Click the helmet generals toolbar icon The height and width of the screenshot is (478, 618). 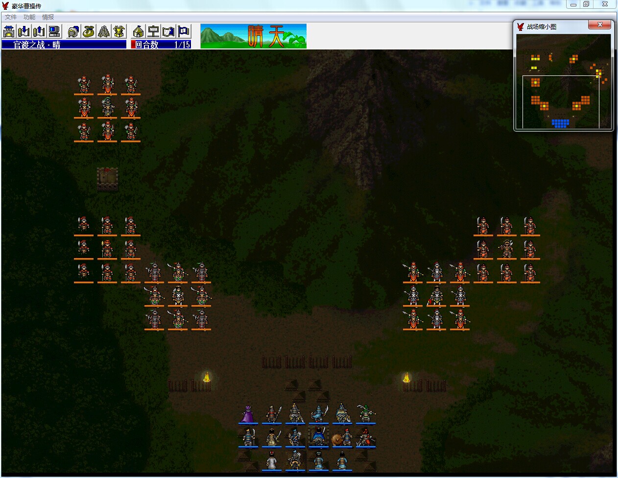click(x=73, y=32)
